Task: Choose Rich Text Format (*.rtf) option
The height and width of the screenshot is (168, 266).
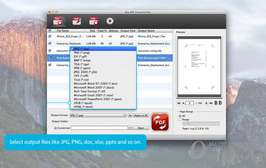Action: point(103,91)
